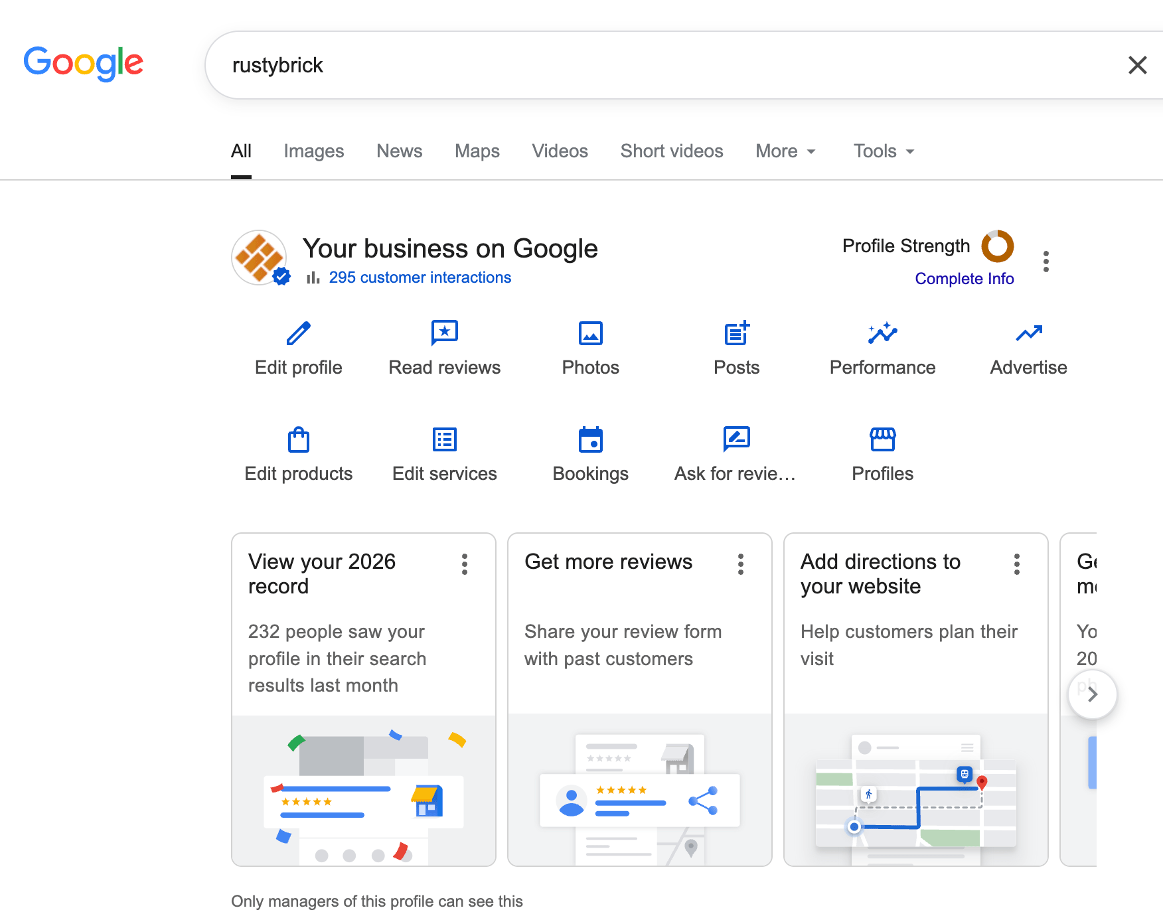Click the review form share illustration
The height and width of the screenshot is (920, 1163).
[640, 791]
